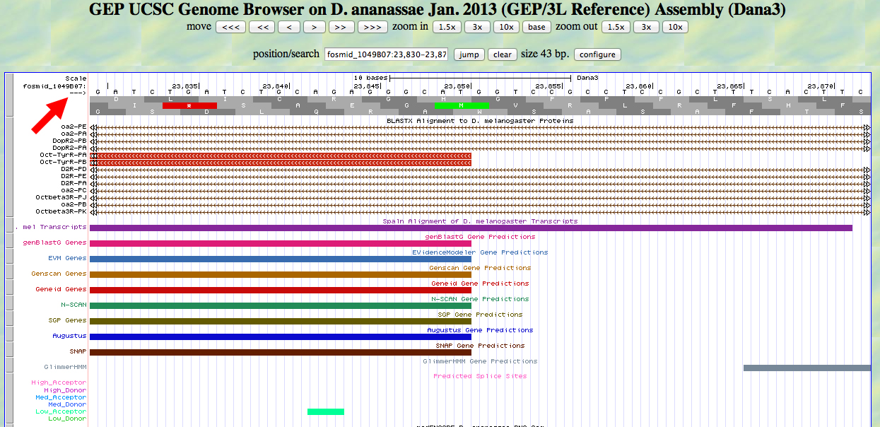This screenshot has width=880, height=427.
Task: Zoom in by 1.5x
Action: (x=446, y=27)
